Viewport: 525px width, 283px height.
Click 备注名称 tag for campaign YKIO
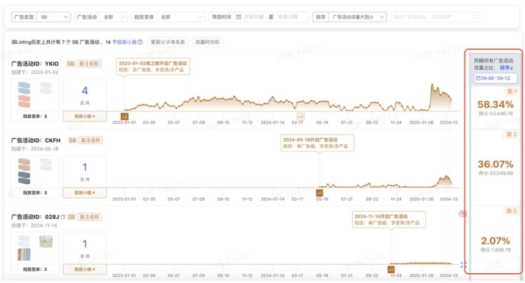pyautogui.click(x=90, y=64)
